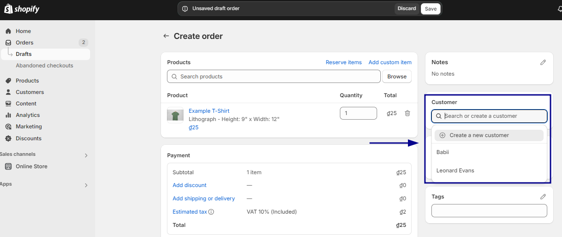562x237 pixels.
Task: Open the Home section icon
Action: (x=8, y=31)
